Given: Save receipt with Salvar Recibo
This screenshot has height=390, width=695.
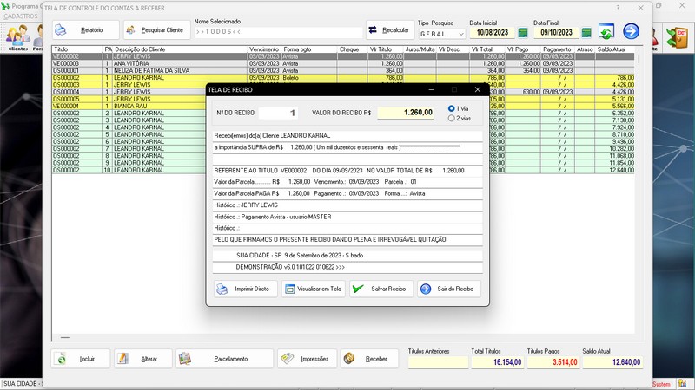Looking at the screenshot, I should pyautogui.click(x=381, y=289).
